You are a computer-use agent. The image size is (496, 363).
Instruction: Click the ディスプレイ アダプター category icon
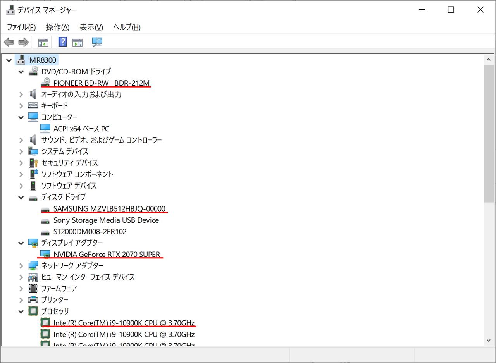pos(33,243)
